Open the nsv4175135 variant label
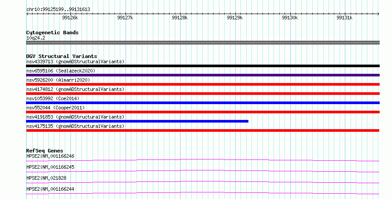Image resolution: width=392 pixels, height=199 pixels. click(x=75, y=126)
